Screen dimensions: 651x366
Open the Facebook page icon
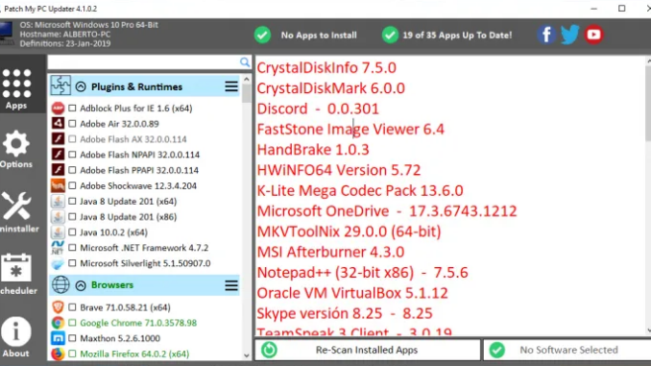[x=546, y=35]
